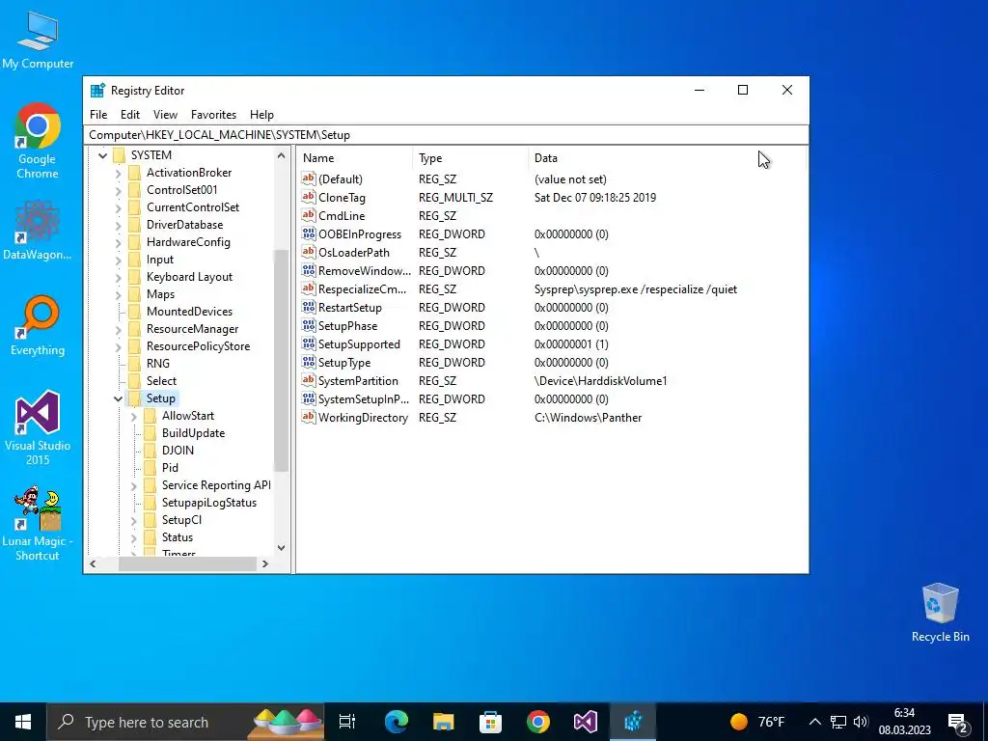Select the SetupPhase value
The height and width of the screenshot is (741, 988).
click(347, 326)
